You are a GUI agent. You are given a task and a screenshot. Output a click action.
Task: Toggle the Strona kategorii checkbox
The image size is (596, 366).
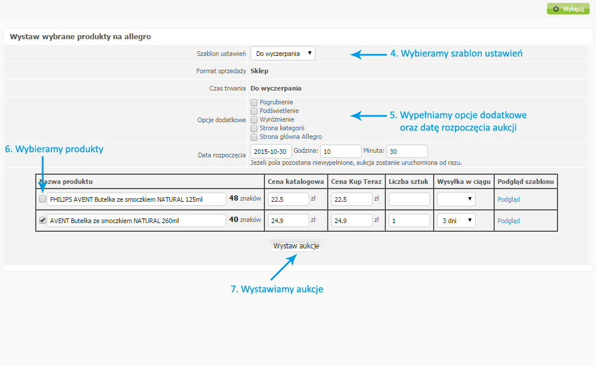point(254,129)
